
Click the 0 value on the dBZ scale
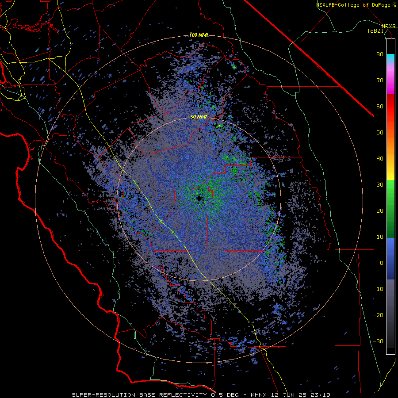click(x=382, y=263)
